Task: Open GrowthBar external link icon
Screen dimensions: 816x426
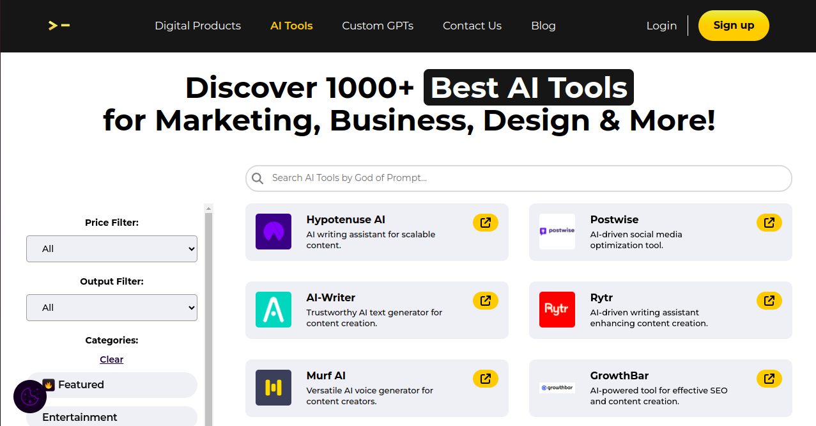Action: [x=769, y=379]
